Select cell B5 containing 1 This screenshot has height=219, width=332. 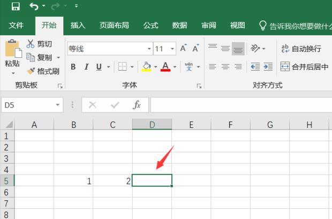tap(73, 181)
